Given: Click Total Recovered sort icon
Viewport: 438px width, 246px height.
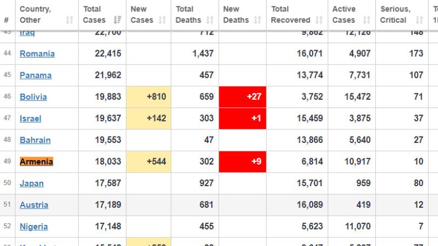Looking at the screenshot, I should click(319, 20).
